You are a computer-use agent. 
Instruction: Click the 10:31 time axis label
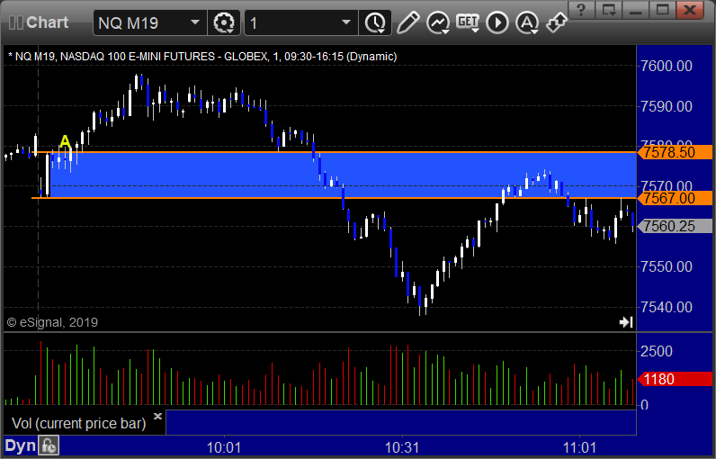402,447
